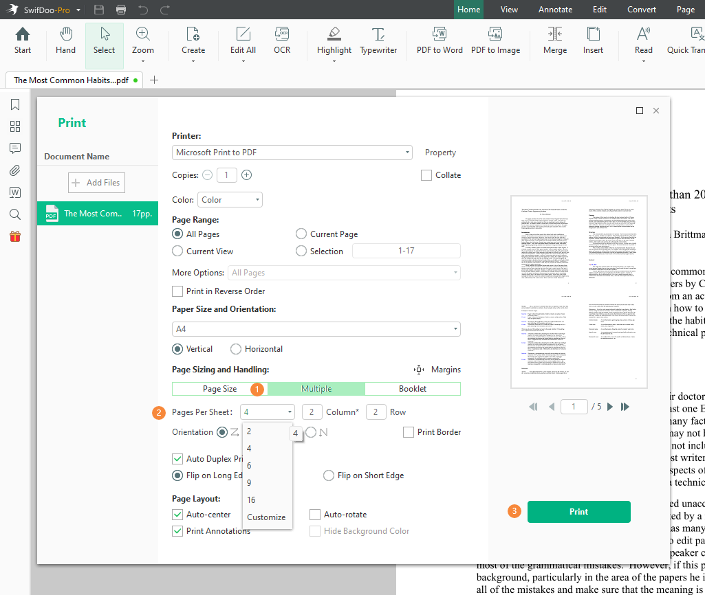705x595 pixels.
Task: Increase the number of copies with plus stepper
Action: tap(246, 175)
